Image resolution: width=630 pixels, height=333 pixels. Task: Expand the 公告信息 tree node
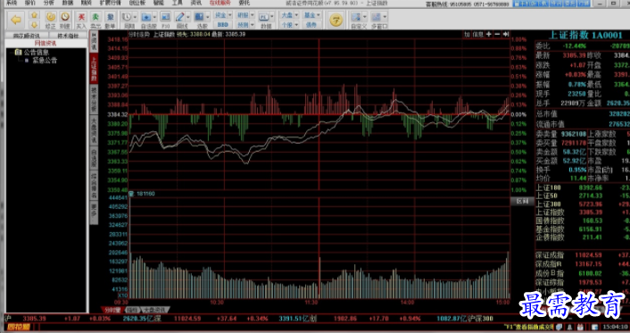coord(32,53)
